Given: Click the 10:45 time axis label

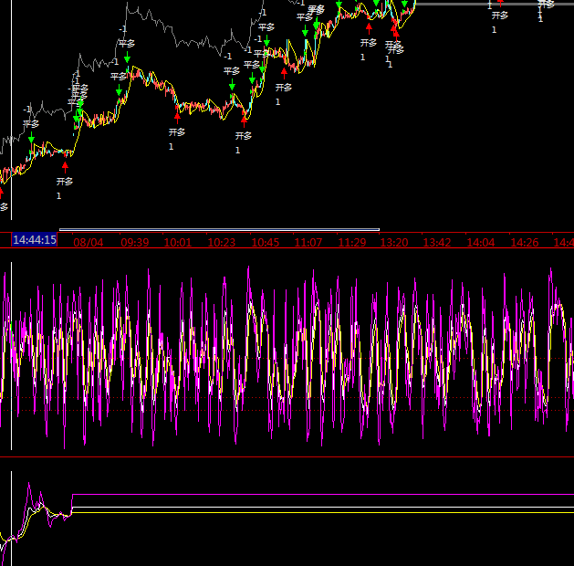Looking at the screenshot, I should coord(265,243).
